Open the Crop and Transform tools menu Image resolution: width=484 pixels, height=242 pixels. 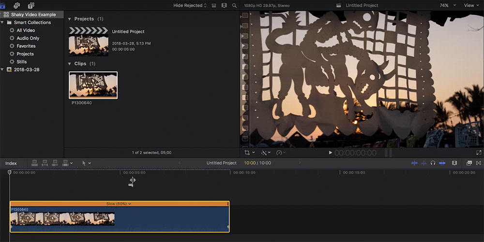(x=249, y=153)
